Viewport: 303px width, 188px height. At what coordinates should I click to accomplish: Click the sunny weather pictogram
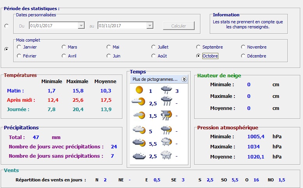coord(139,90)
